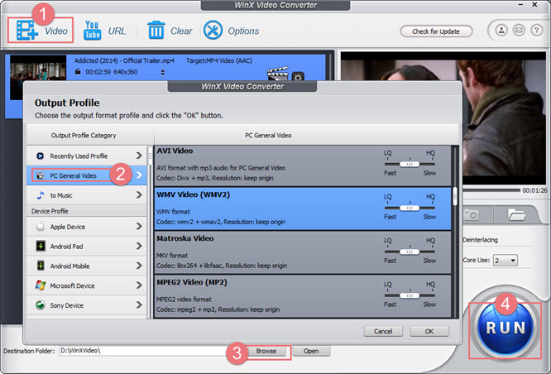Select the Android Pad category

pyautogui.click(x=87, y=247)
